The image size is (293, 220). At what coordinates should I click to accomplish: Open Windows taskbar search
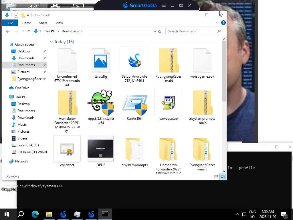(21, 214)
